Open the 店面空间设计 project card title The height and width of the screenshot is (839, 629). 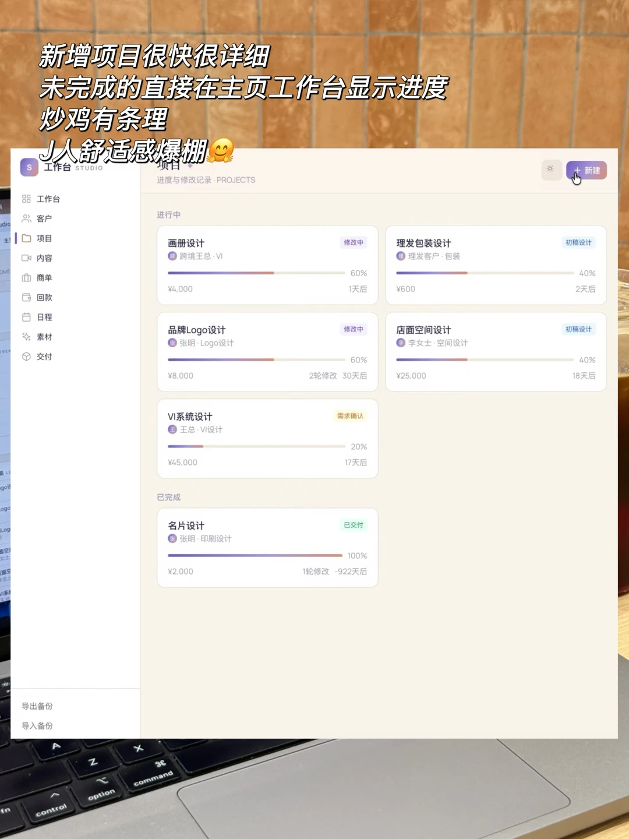[x=423, y=330]
